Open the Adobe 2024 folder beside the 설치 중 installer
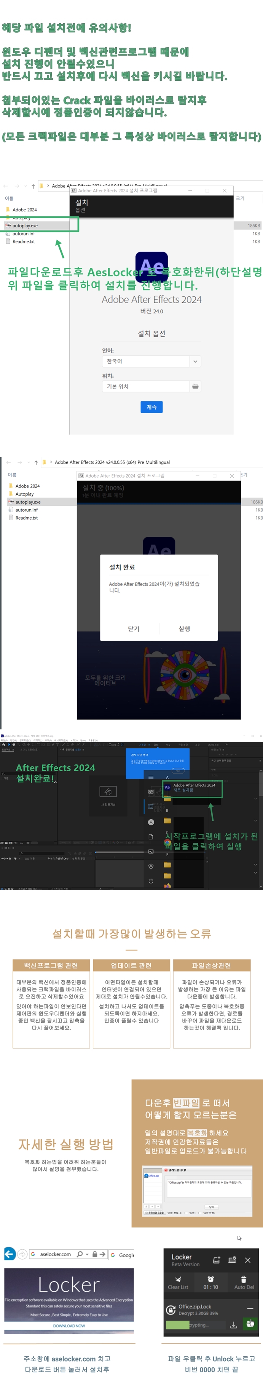Screen dimensions: 263x1383 [x=27, y=486]
